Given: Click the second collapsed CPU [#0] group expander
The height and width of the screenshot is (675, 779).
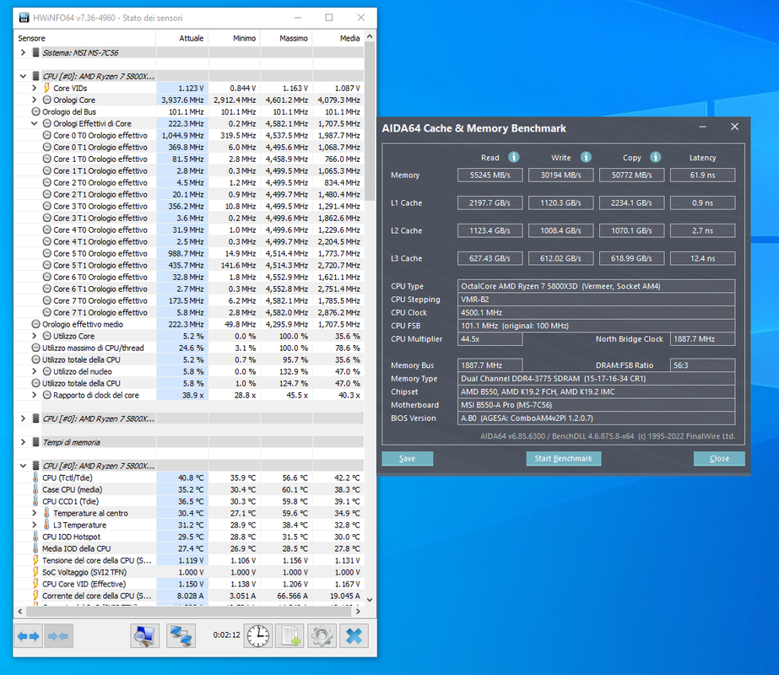Looking at the screenshot, I should coord(23,418).
